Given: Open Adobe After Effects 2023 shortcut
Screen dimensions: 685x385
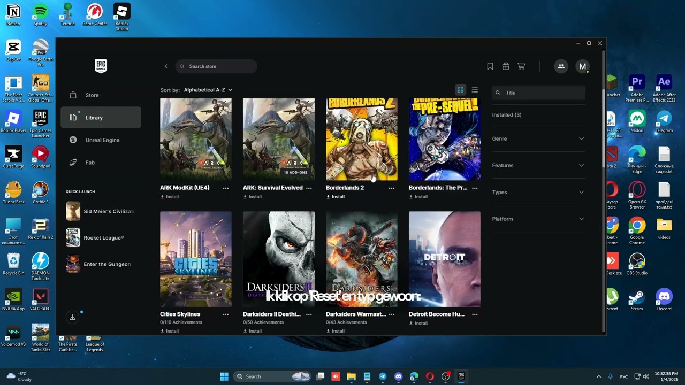Looking at the screenshot, I should click(664, 88).
